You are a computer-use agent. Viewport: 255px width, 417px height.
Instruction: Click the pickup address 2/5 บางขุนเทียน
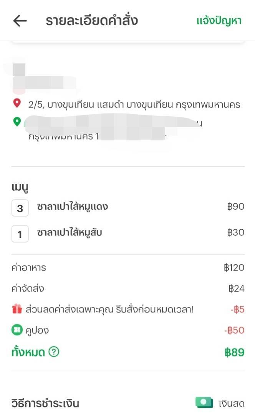pyautogui.click(x=134, y=104)
